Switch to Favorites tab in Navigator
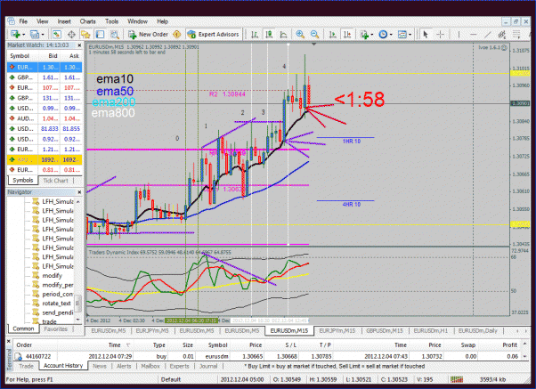This screenshot has width=536, height=389. [x=56, y=328]
